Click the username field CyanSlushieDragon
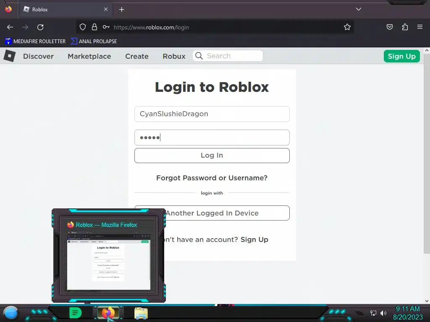The height and width of the screenshot is (322, 430). point(212,114)
